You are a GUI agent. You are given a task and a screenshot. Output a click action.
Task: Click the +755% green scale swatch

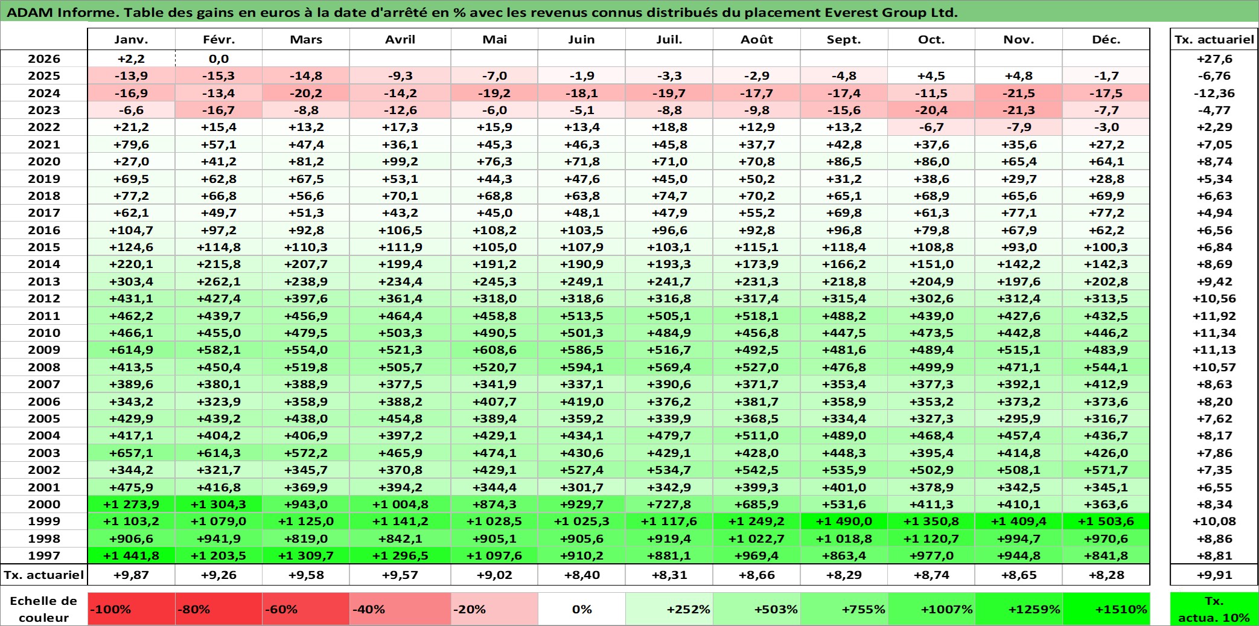[x=844, y=609]
